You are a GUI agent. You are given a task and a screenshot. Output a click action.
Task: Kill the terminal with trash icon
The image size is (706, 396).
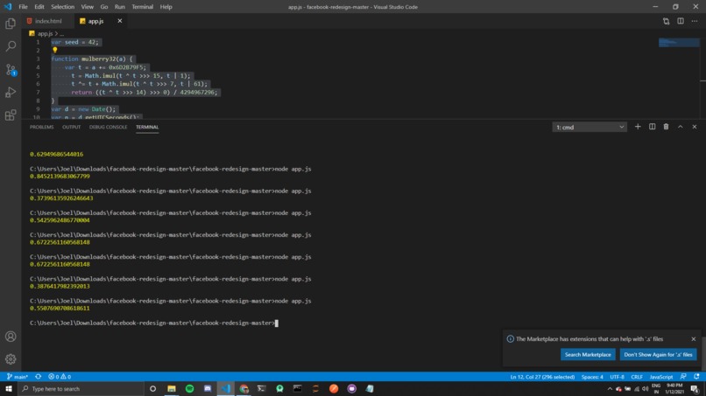point(666,127)
